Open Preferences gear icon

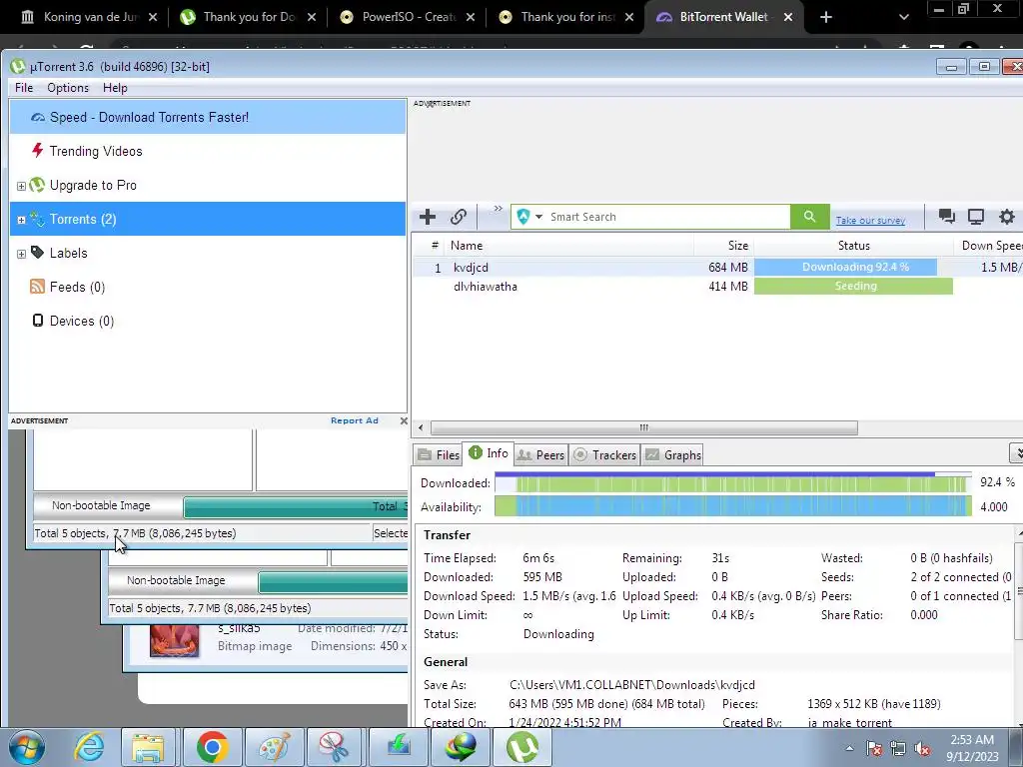click(x=1007, y=217)
